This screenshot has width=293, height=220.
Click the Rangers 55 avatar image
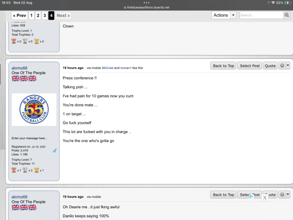point(34,110)
